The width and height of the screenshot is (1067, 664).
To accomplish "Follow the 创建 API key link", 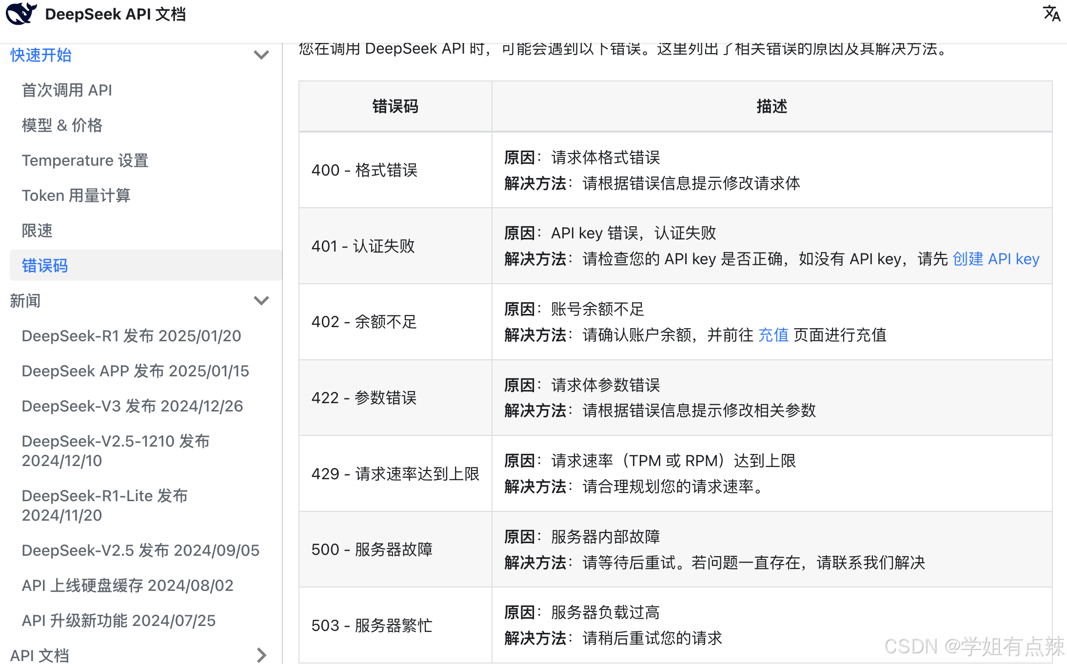I will 996,259.
